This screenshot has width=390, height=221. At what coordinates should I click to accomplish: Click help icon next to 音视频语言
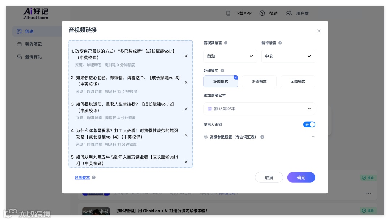(x=226, y=43)
